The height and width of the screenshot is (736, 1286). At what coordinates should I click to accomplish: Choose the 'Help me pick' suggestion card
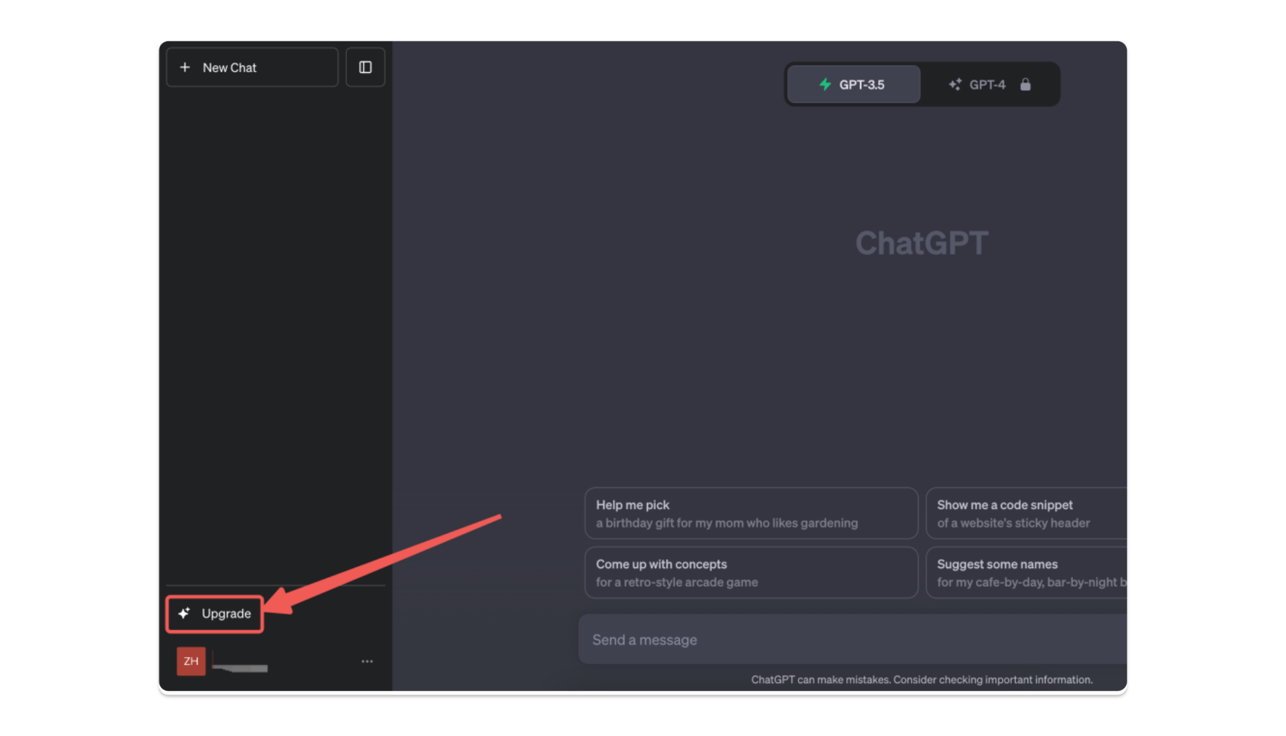750,513
